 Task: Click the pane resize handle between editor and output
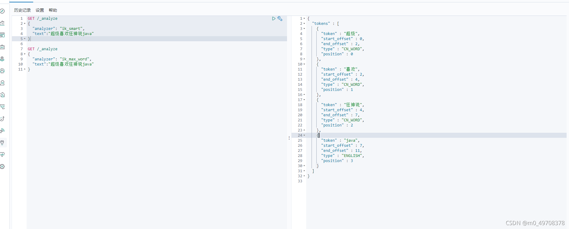[289, 138]
